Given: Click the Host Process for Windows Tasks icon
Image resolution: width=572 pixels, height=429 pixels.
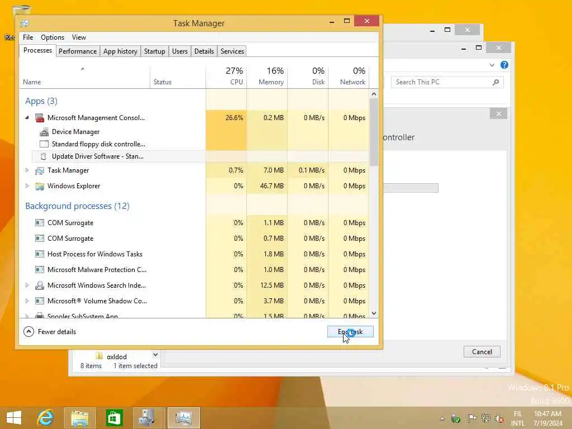Looking at the screenshot, I should coord(40,254).
